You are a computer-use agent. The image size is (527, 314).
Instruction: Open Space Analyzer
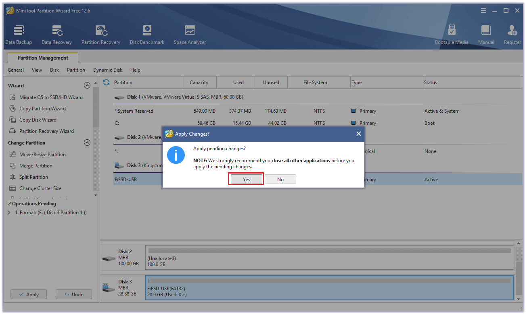tap(190, 35)
